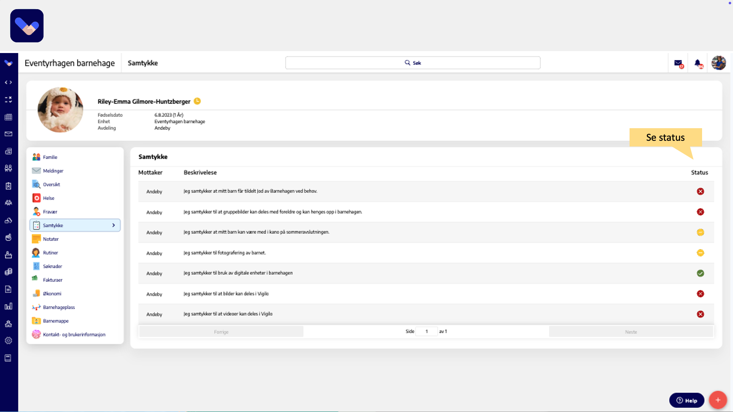The image size is (733, 412).
Task: Click the yellow clock icon beside child name
Action: [x=197, y=101]
